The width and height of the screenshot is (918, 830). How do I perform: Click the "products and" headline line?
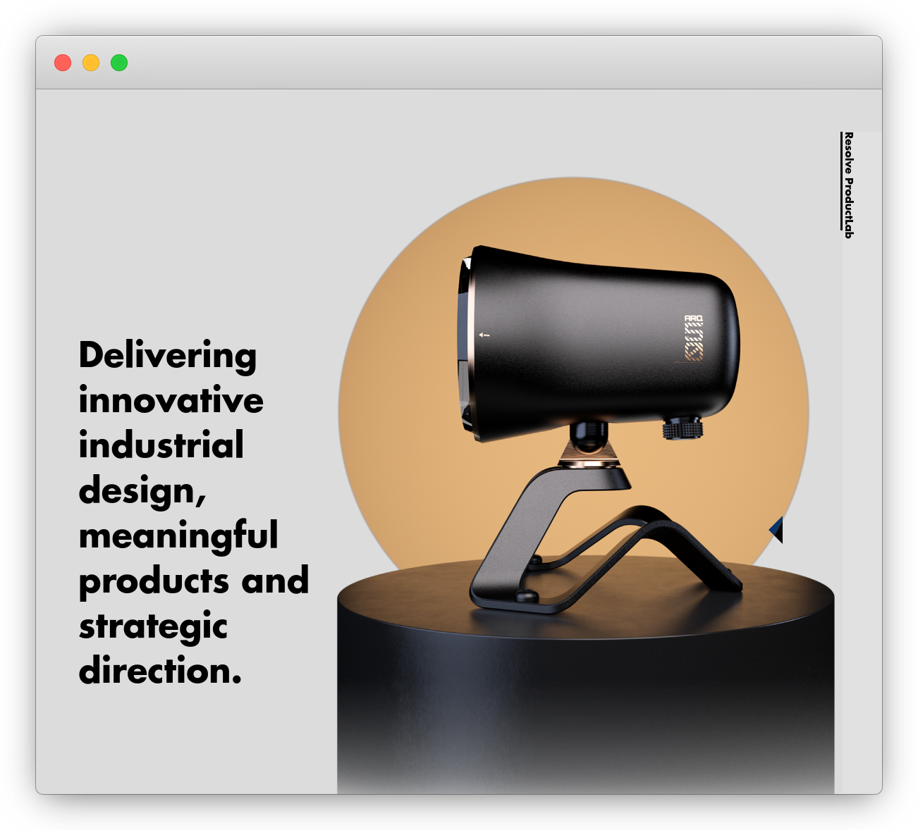194,581
